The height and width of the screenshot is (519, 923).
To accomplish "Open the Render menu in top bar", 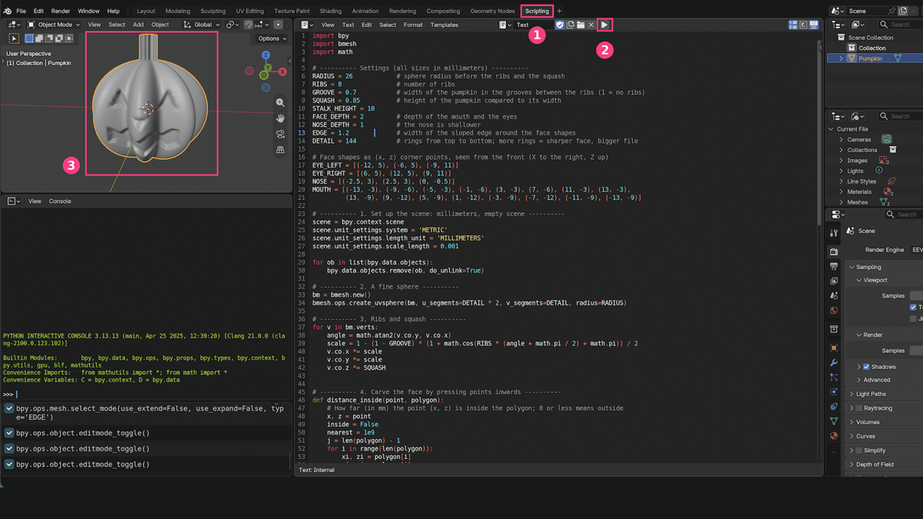I will pyautogui.click(x=61, y=11).
